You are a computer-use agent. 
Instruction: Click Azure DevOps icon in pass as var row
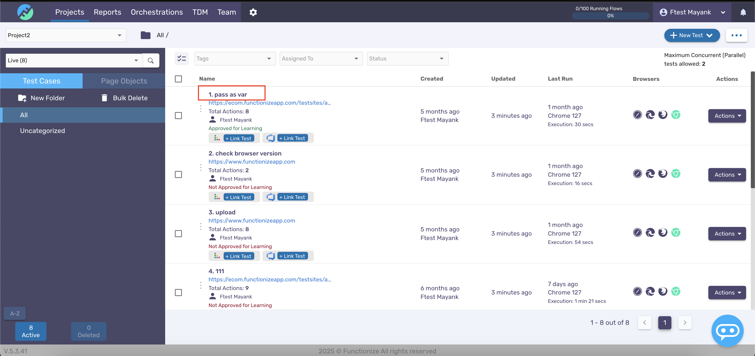pyautogui.click(x=271, y=138)
